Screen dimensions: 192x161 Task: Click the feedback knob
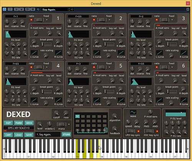click(114, 128)
